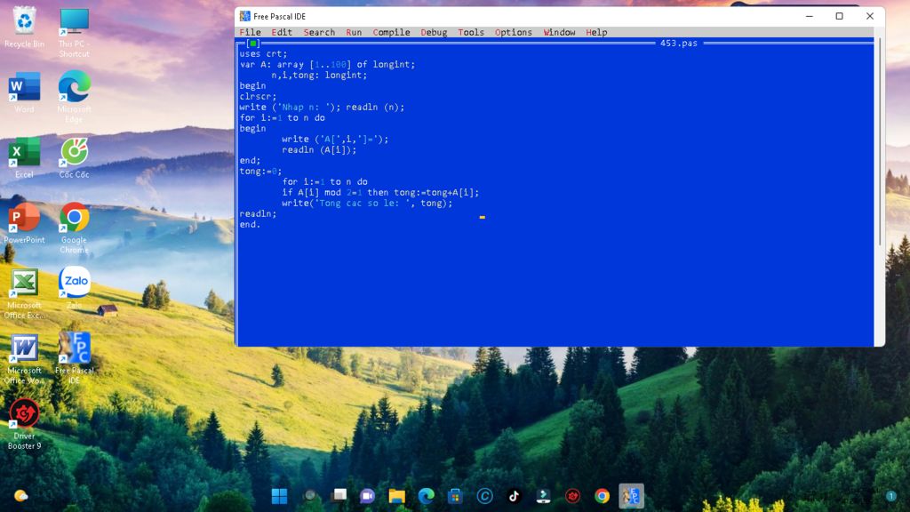Open the notification badge in system tray
910x512 pixels.
890,496
